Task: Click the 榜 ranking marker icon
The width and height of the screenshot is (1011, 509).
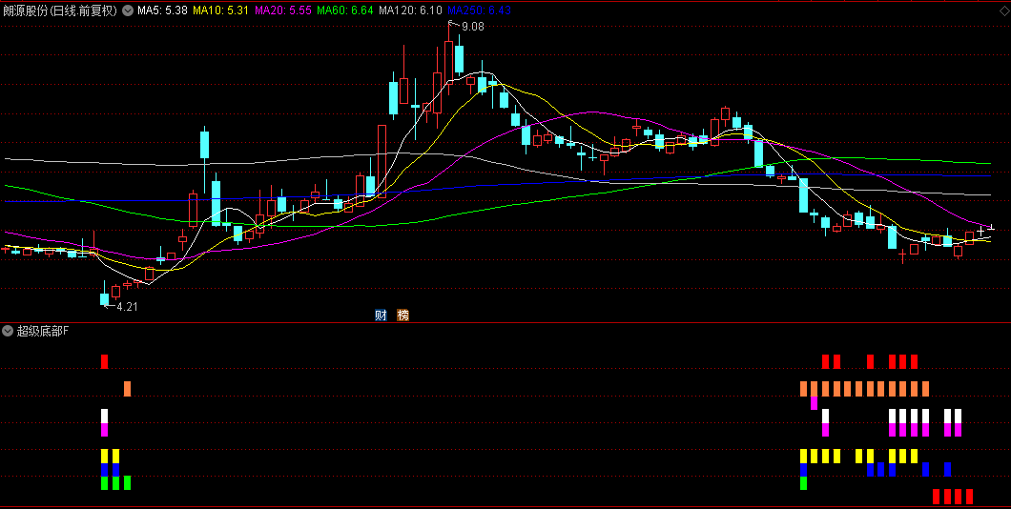Action: point(403,316)
